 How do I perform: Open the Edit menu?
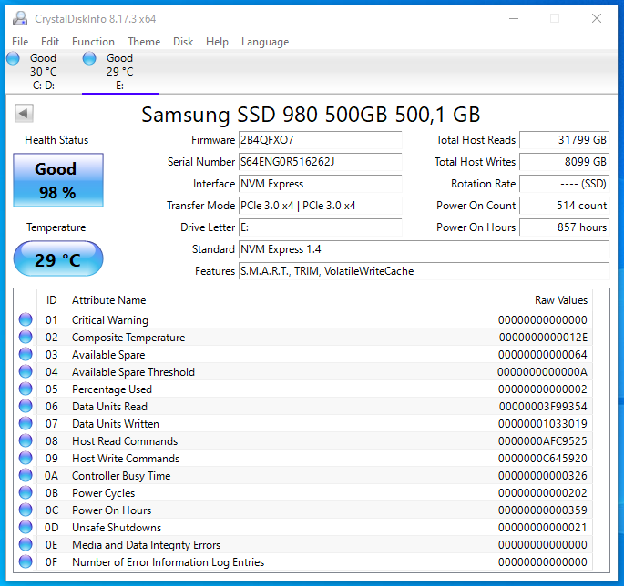[x=50, y=42]
